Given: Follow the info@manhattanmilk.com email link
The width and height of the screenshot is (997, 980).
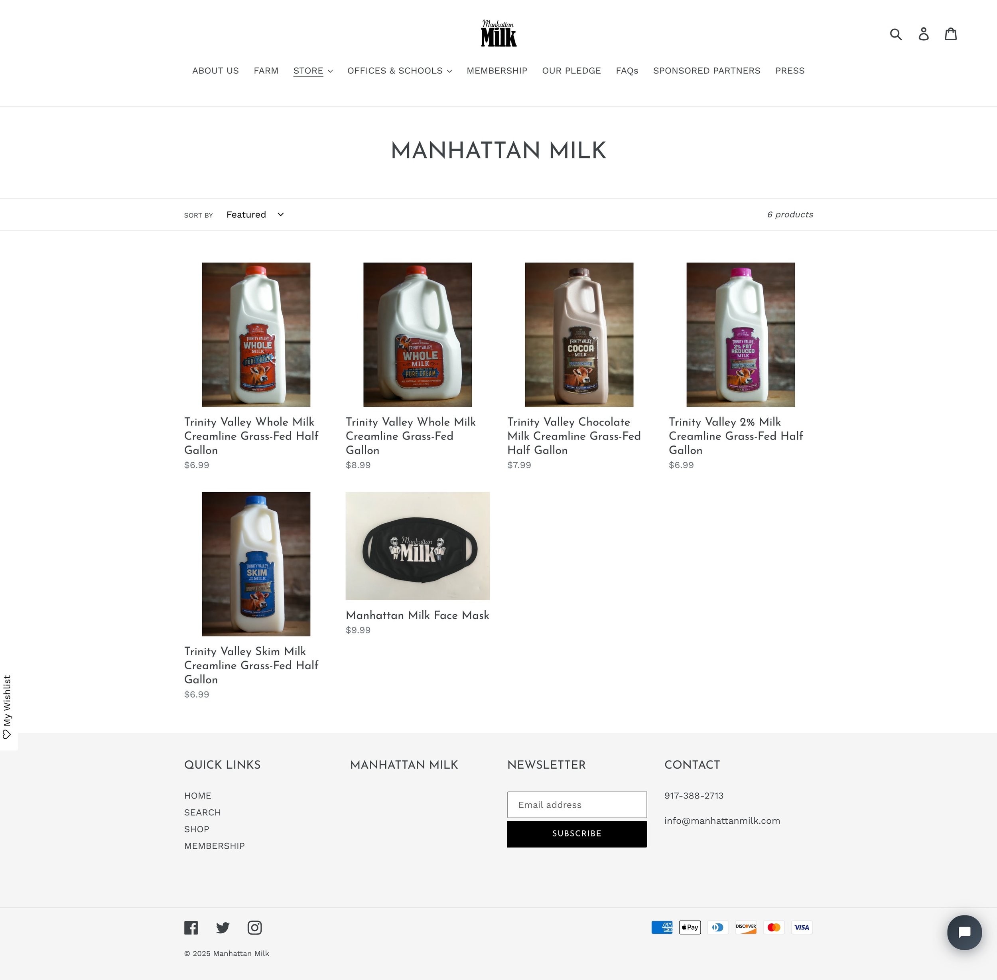Looking at the screenshot, I should pyautogui.click(x=722, y=821).
